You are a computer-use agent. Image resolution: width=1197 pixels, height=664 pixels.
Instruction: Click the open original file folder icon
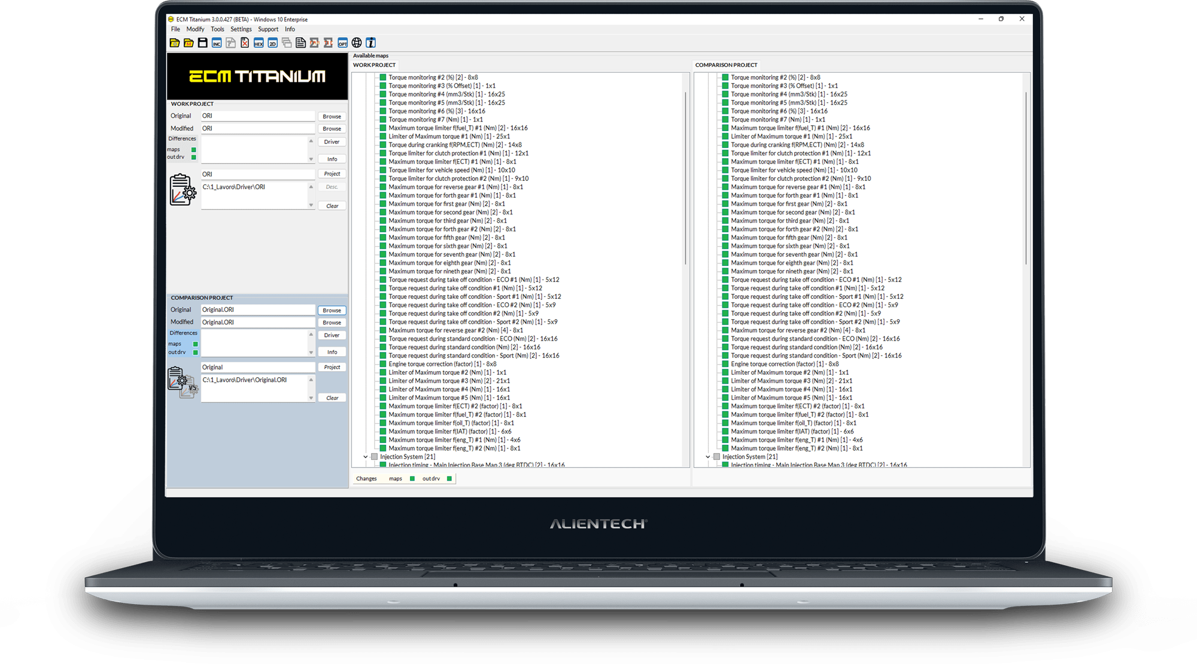pyautogui.click(x=174, y=43)
